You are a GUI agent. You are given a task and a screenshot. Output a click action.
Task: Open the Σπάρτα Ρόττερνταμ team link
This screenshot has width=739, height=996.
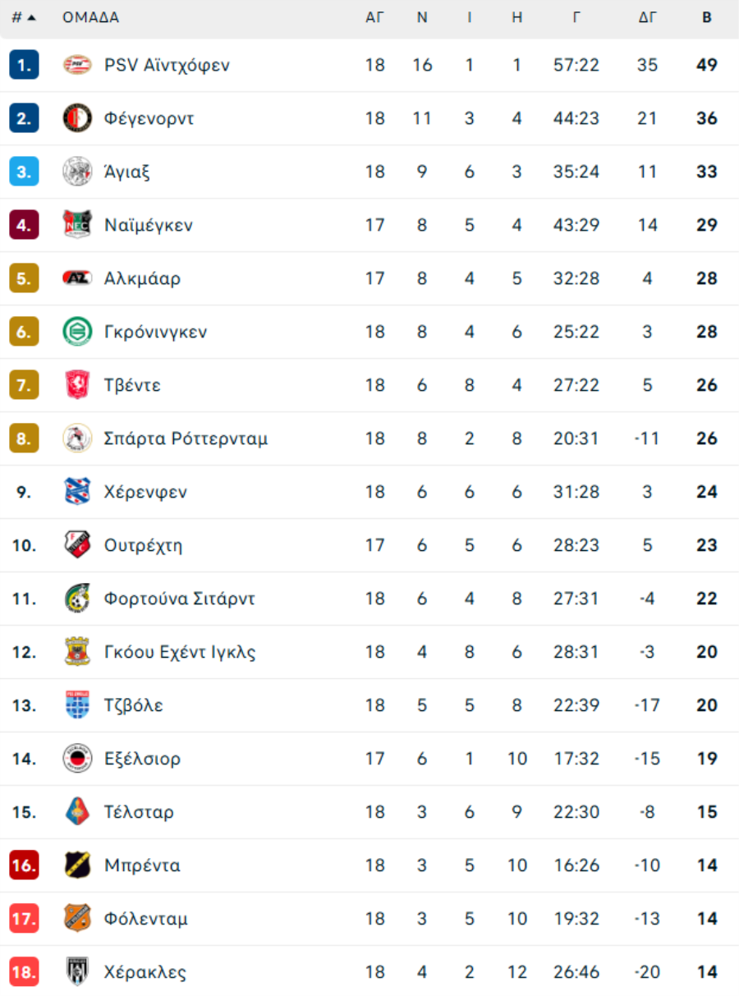[x=186, y=438]
